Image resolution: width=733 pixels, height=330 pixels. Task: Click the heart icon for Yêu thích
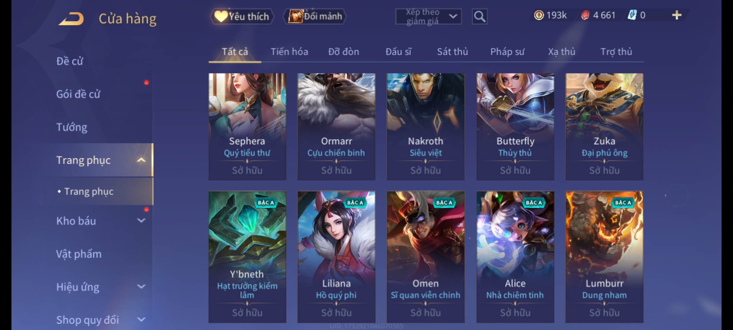(221, 16)
